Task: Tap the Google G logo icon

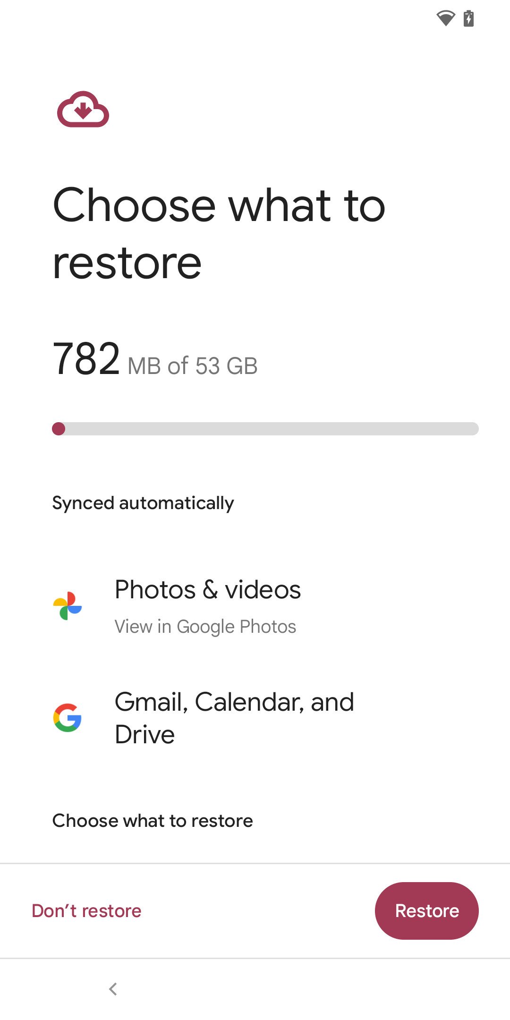Action: click(x=68, y=718)
